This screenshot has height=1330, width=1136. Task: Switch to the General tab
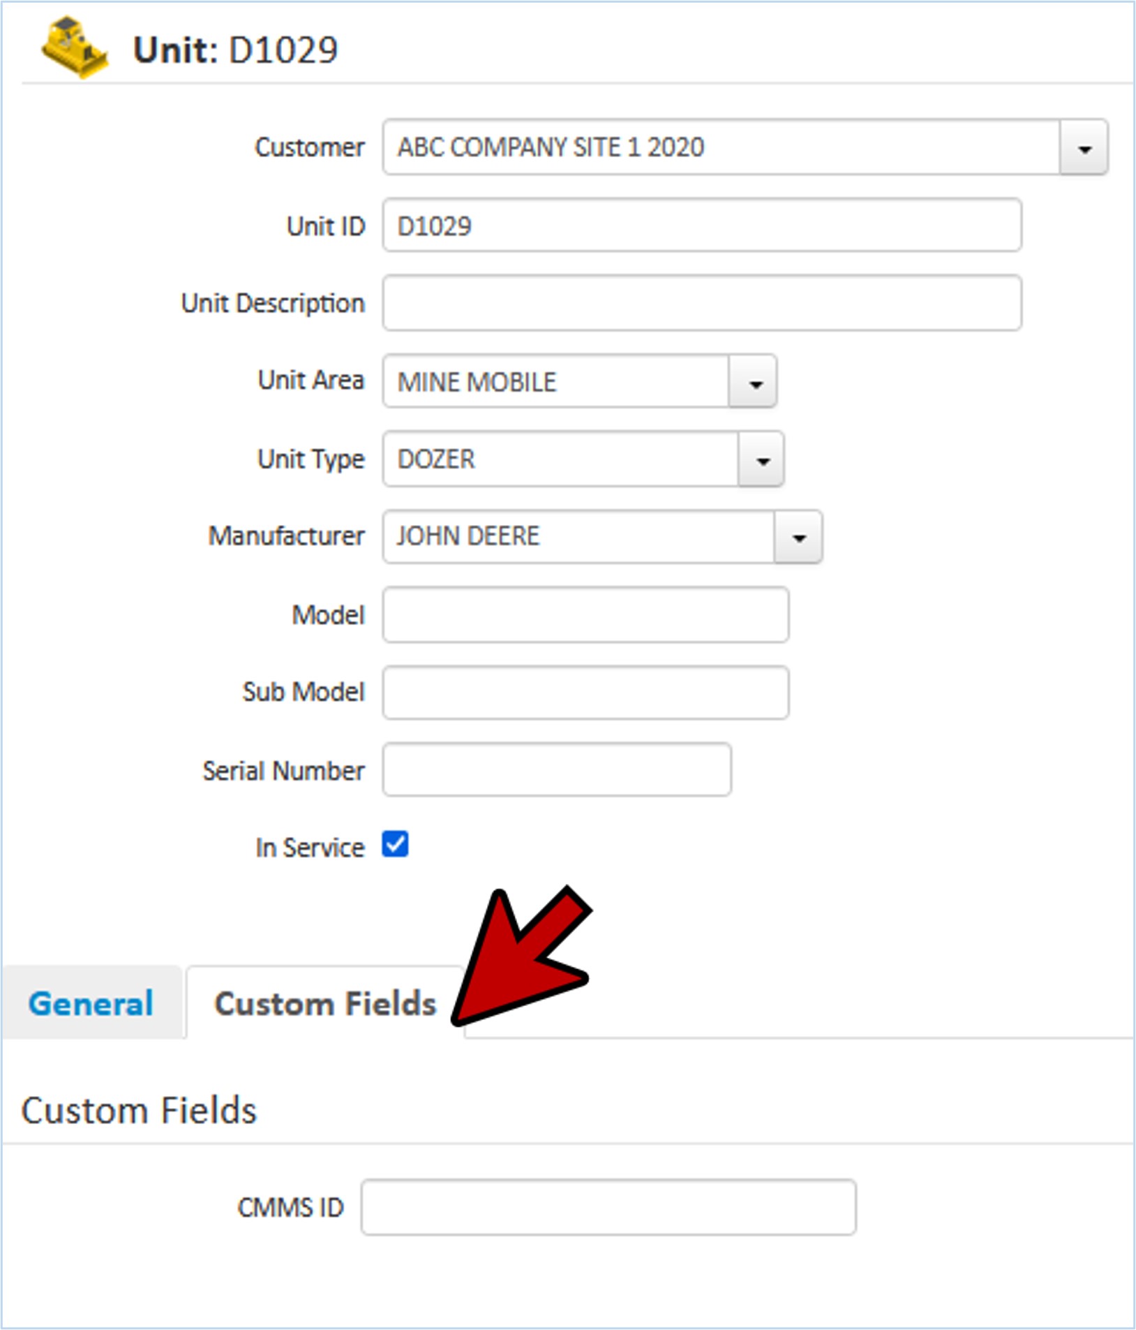pyautogui.click(x=91, y=1003)
